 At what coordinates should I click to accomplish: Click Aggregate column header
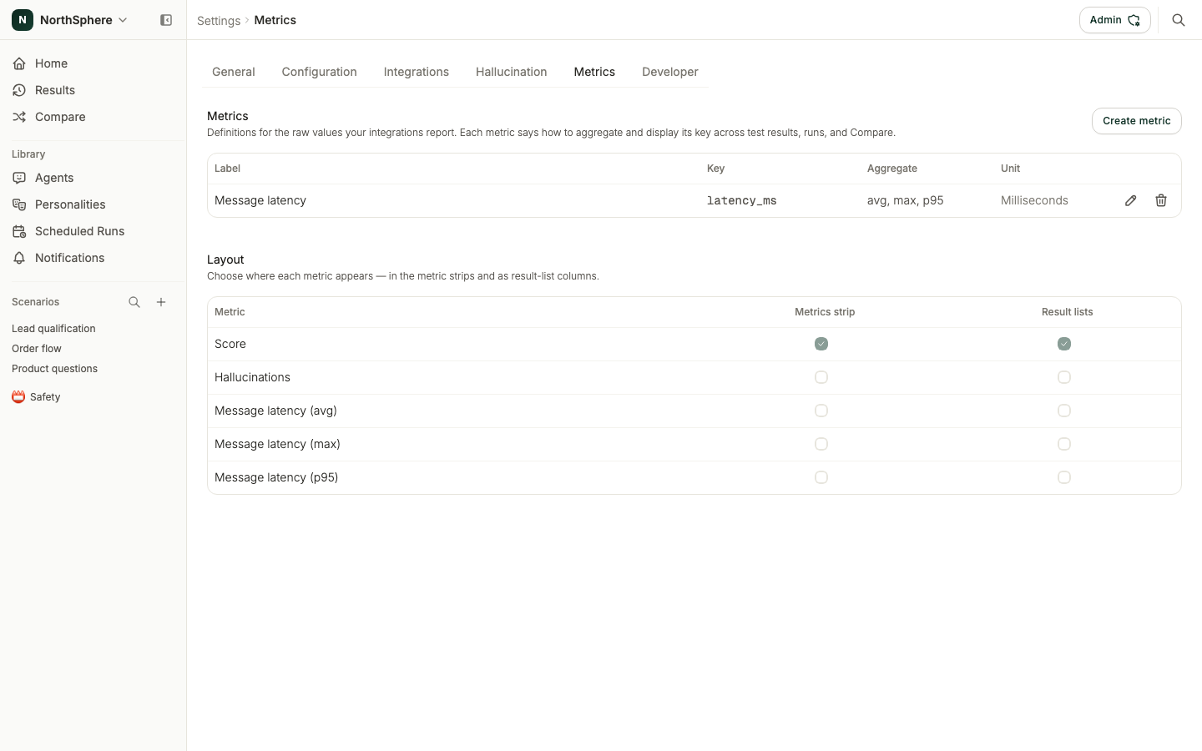coord(892,169)
